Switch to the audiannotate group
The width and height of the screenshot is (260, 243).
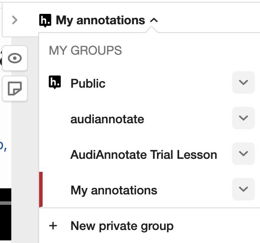click(x=107, y=119)
